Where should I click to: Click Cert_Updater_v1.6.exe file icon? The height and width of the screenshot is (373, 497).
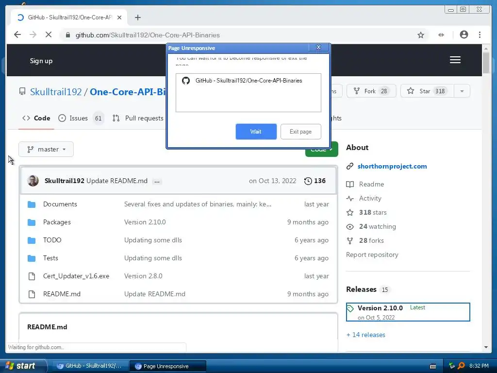click(32, 276)
